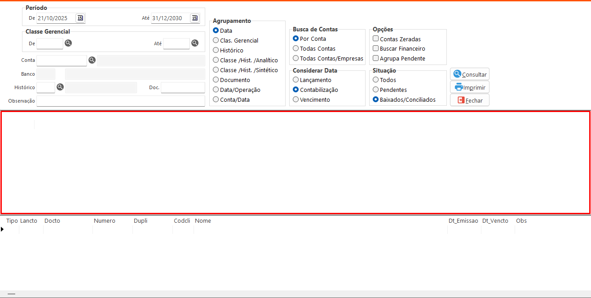Image resolution: width=591 pixels, height=298 pixels.
Task: Search Classe Gerencial 'Até' lookup icon
Action: 195,43
